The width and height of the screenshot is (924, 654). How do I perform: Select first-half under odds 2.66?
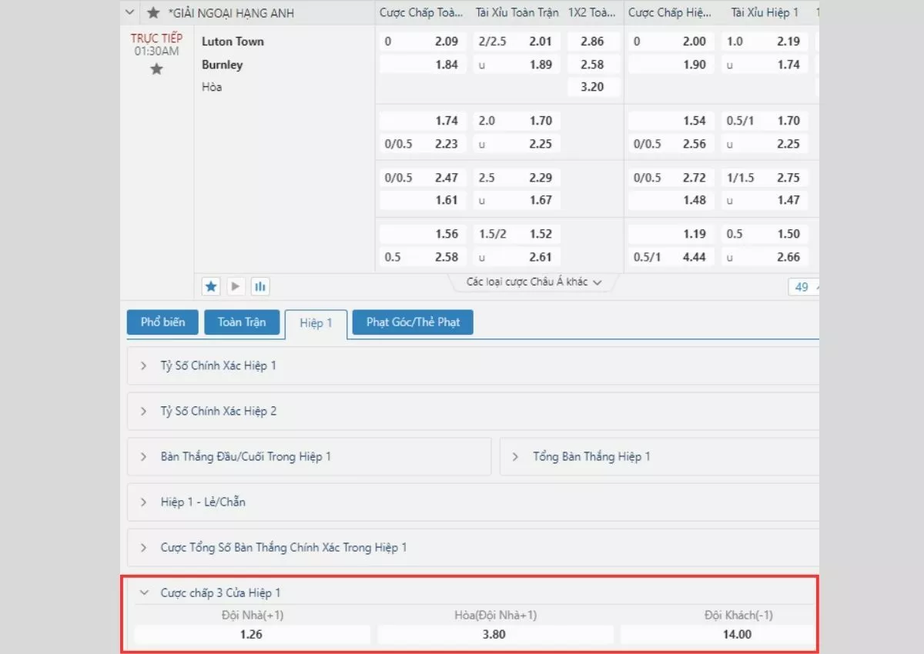tap(765, 257)
